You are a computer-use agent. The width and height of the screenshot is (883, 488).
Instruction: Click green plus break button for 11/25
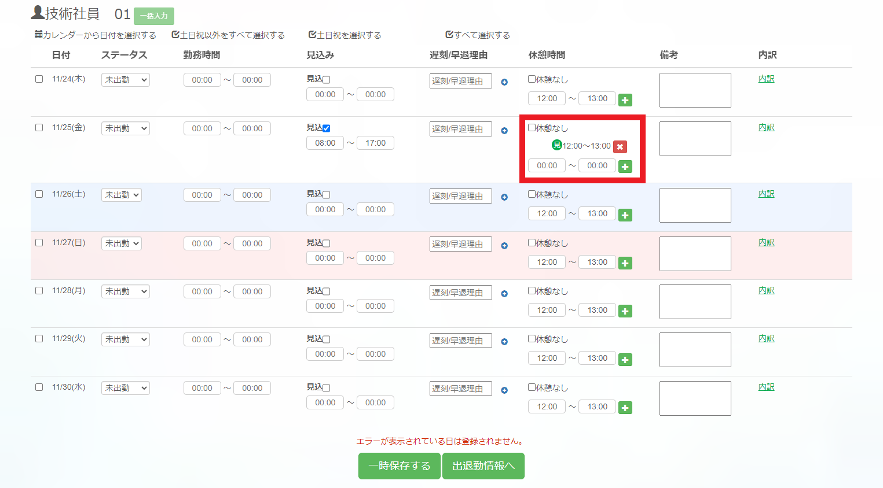[625, 167]
